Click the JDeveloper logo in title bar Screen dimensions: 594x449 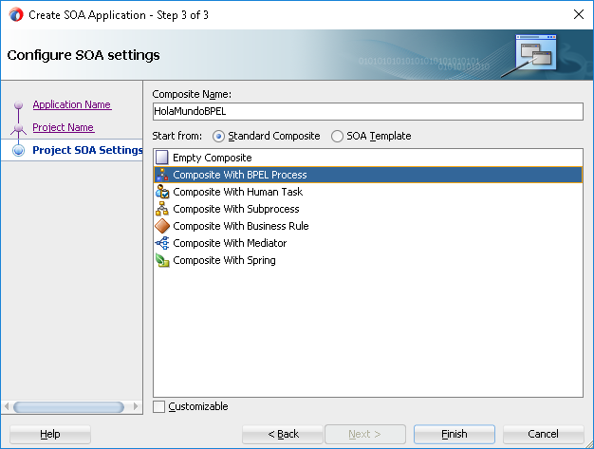coord(16,15)
